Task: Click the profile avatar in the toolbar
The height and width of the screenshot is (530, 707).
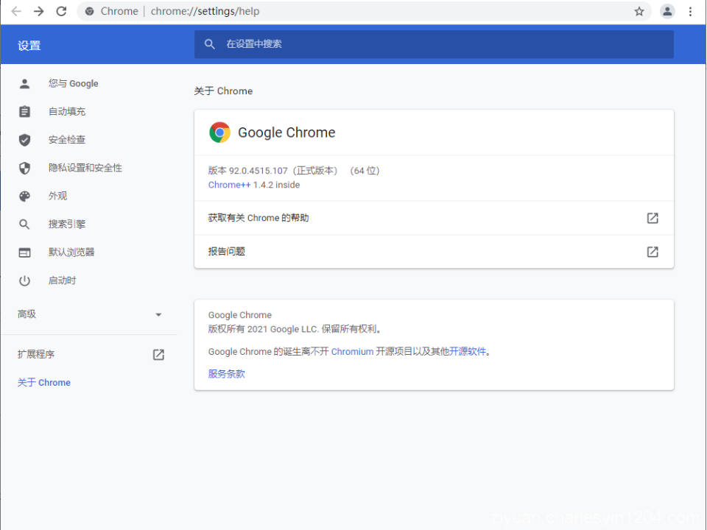Action: [x=666, y=11]
